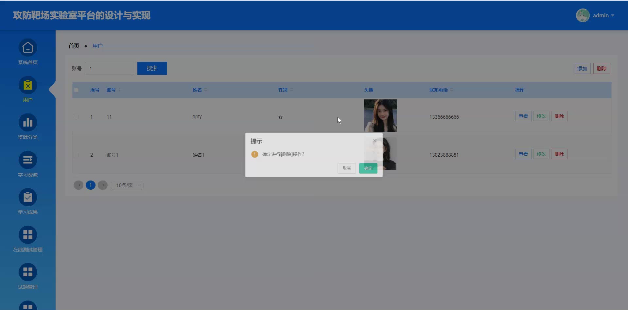Click the 添加 button

tap(582, 69)
